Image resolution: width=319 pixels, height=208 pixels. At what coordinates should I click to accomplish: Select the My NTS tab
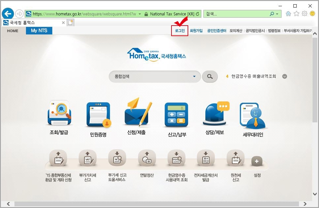[39, 31]
